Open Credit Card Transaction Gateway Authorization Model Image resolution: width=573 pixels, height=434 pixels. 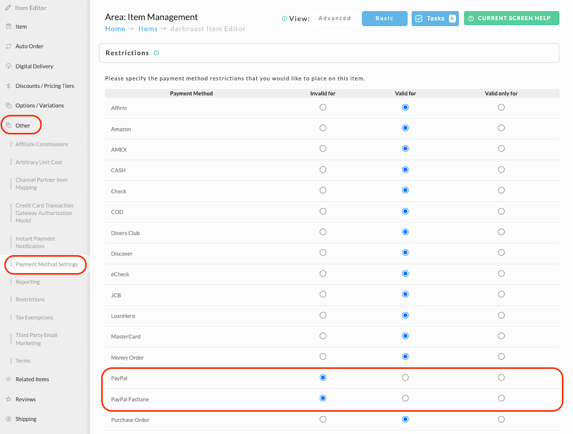point(44,213)
